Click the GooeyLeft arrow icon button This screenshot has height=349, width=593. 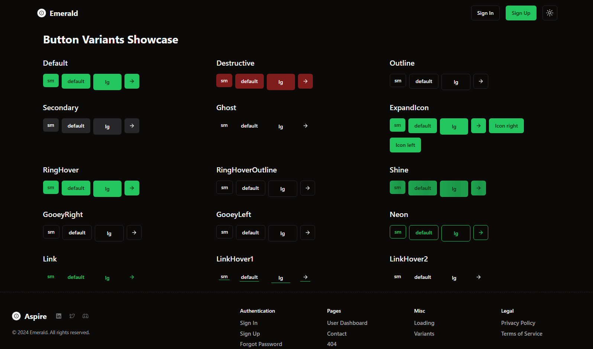tap(308, 233)
